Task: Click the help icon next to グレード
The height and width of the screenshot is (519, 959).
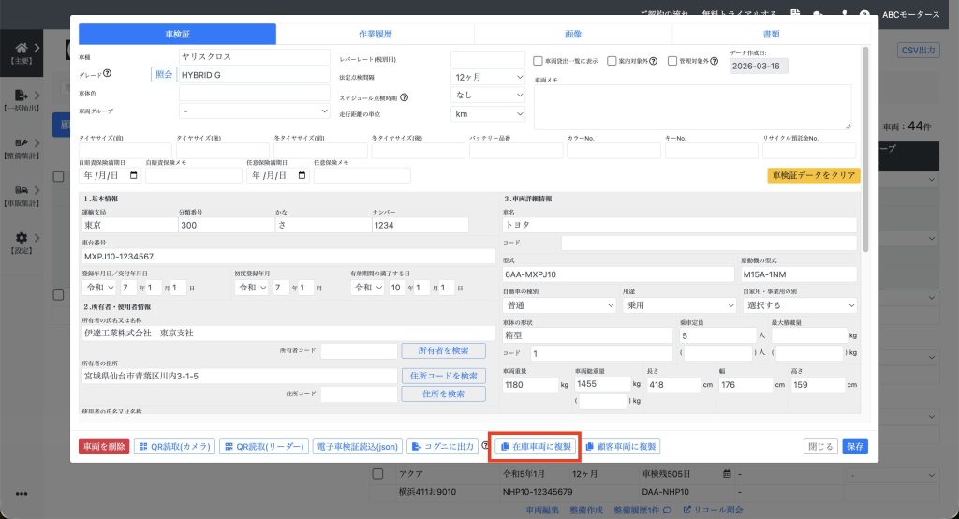Action: pos(108,75)
